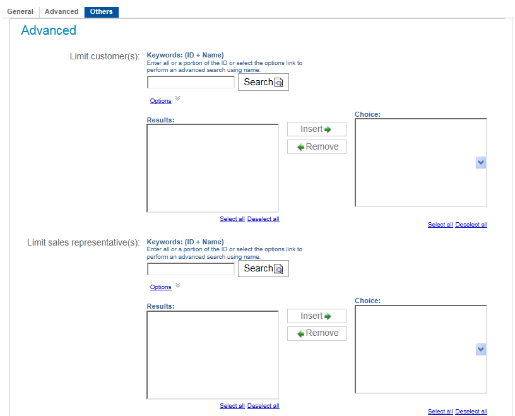Open the dropdown arrow in sales representative Choice box
The image size is (515, 416).
pyautogui.click(x=481, y=349)
